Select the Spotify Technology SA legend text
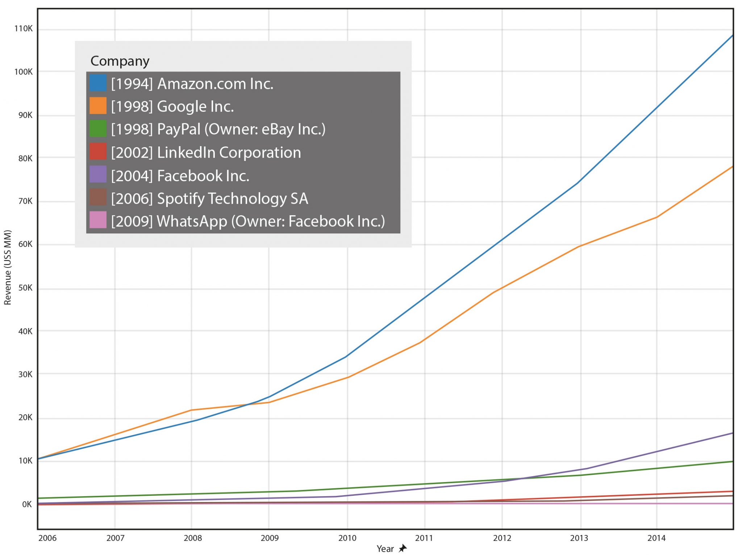This screenshot has width=742, height=556. point(209,199)
